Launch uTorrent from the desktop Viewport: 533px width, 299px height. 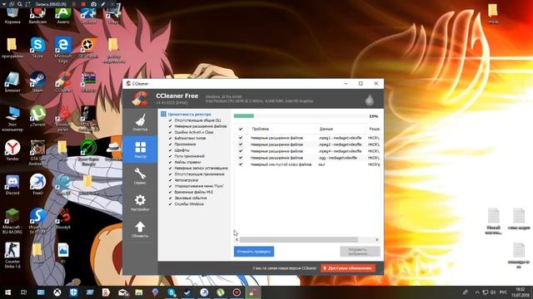pyautogui.click(x=37, y=116)
